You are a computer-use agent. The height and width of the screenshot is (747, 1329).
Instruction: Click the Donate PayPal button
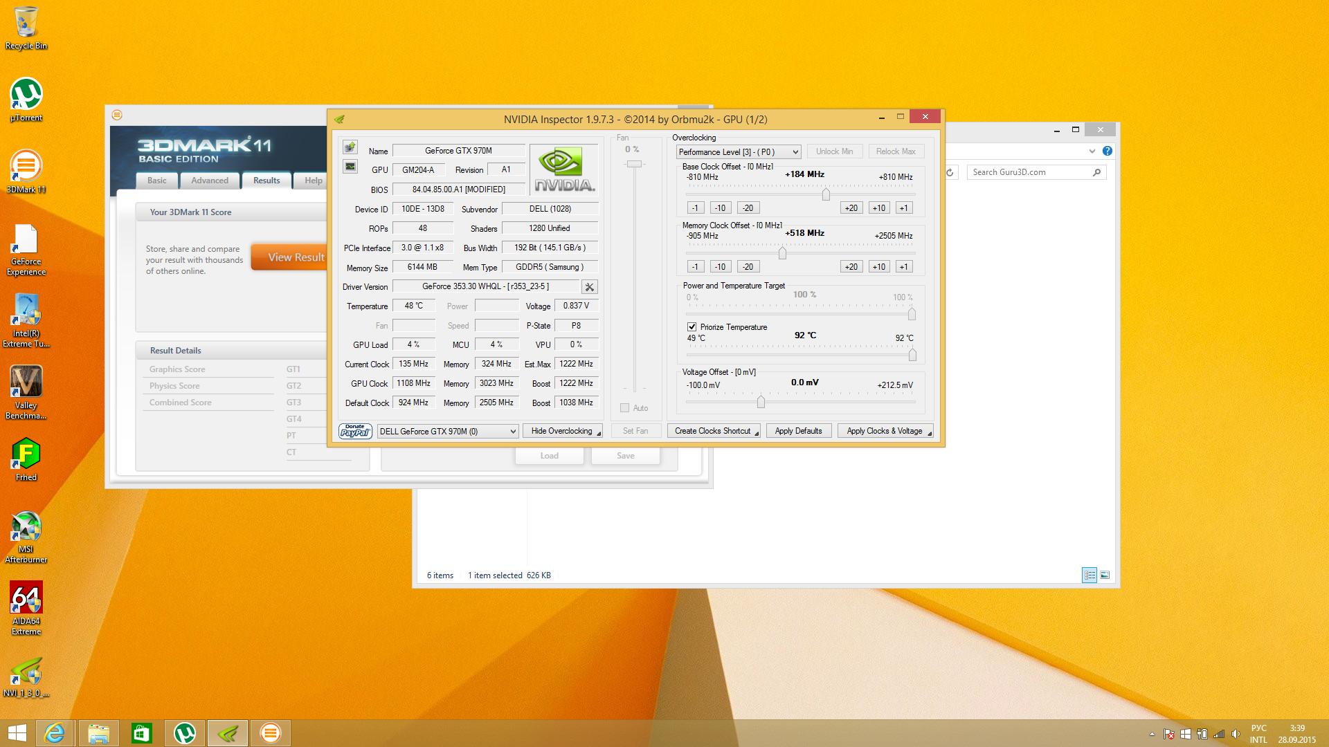click(355, 431)
